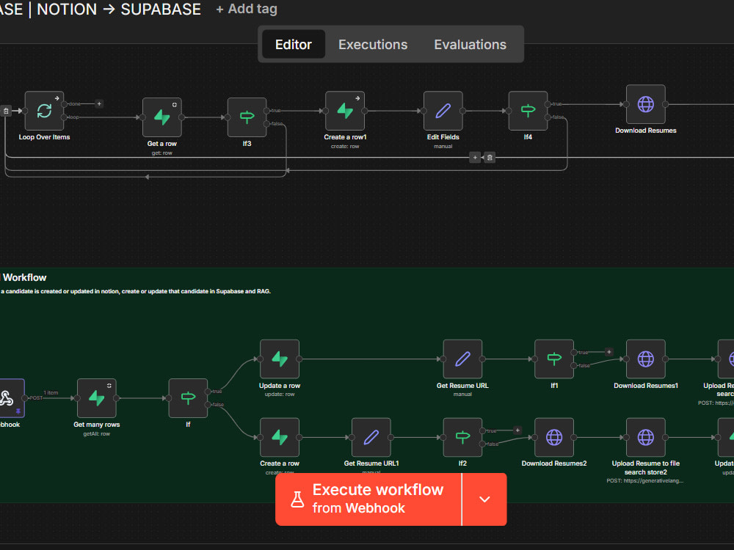Select the Edit Fields node
The image size is (734, 550).
(443, 111)
